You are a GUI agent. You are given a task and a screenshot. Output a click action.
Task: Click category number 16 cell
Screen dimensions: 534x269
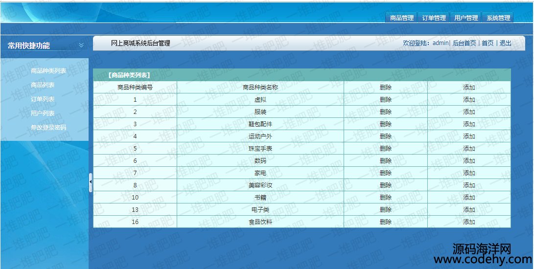point(135,223)
